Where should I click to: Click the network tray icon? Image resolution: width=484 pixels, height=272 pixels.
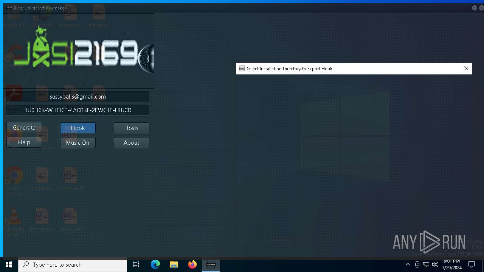click(x=426, y=265)
